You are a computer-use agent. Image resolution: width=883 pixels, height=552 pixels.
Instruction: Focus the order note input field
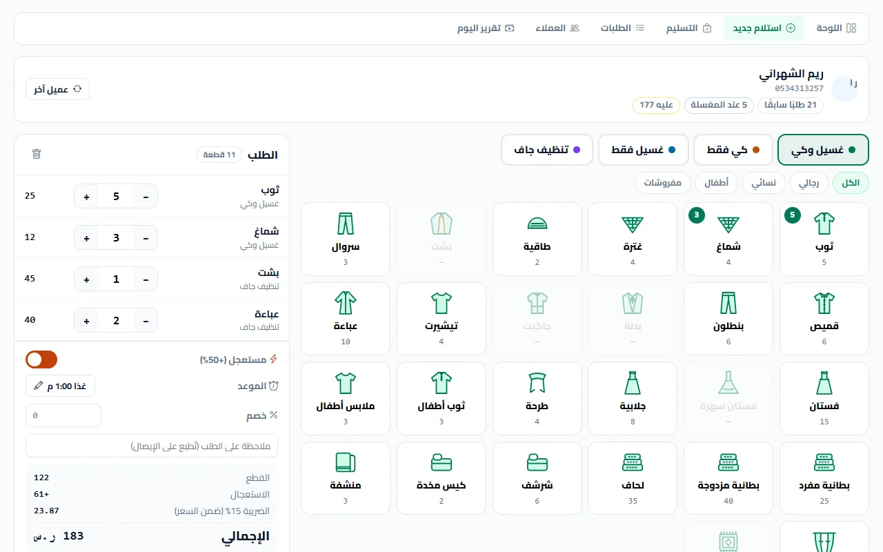152,446
